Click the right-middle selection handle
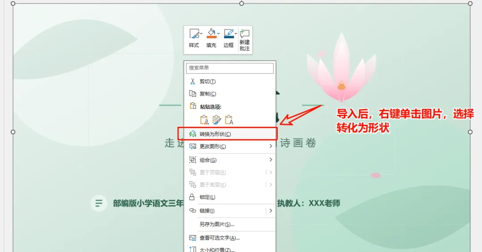The width and height of the screenshot is (482, 252). (x=470, y=132)
